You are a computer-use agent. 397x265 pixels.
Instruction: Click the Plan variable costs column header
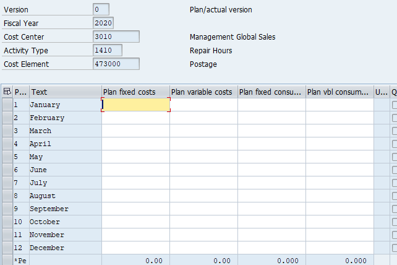[203, 92]
